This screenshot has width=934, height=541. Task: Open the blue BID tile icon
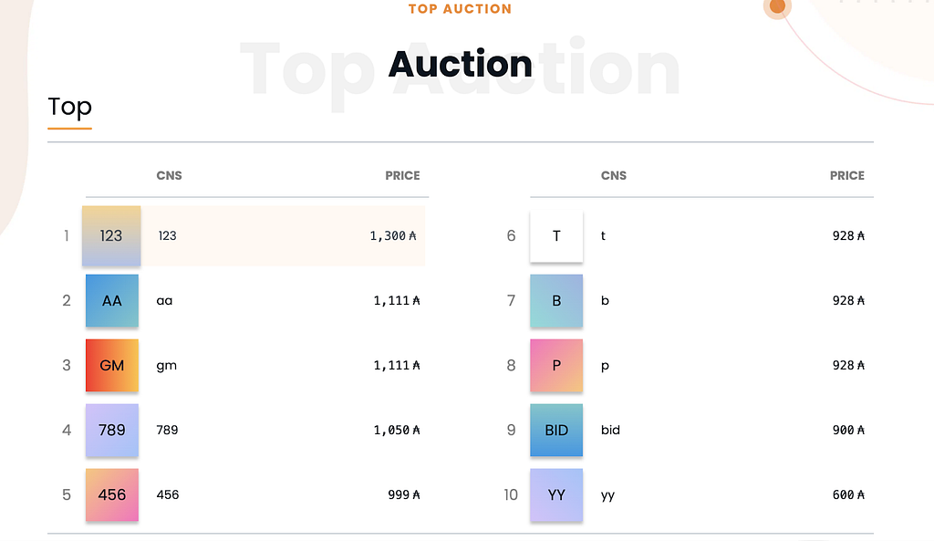click(556, 431)
